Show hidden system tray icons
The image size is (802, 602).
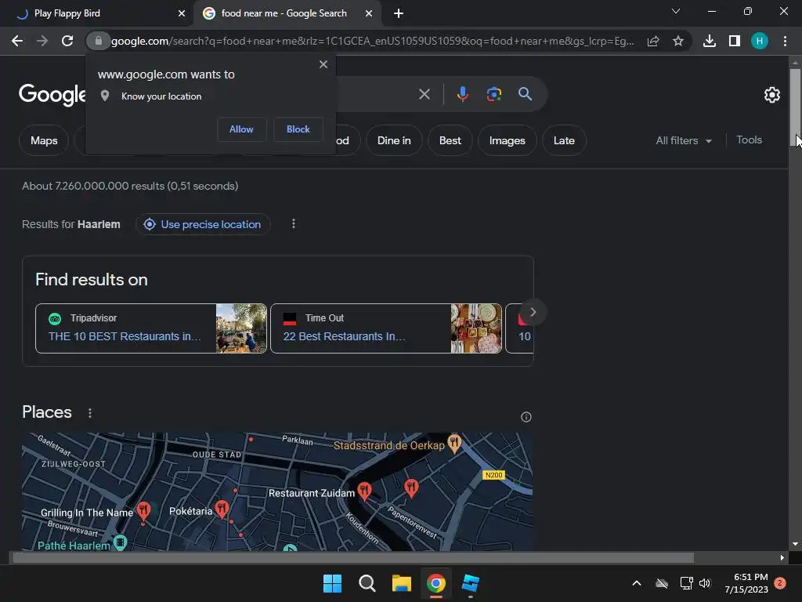pyautogui.click(x=637, y=583)
